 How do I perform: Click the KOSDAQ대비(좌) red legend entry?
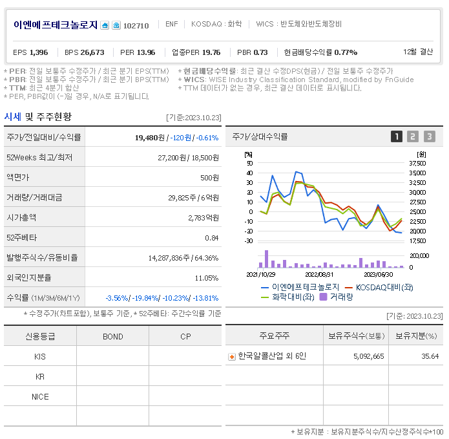(x=379, y=287)
